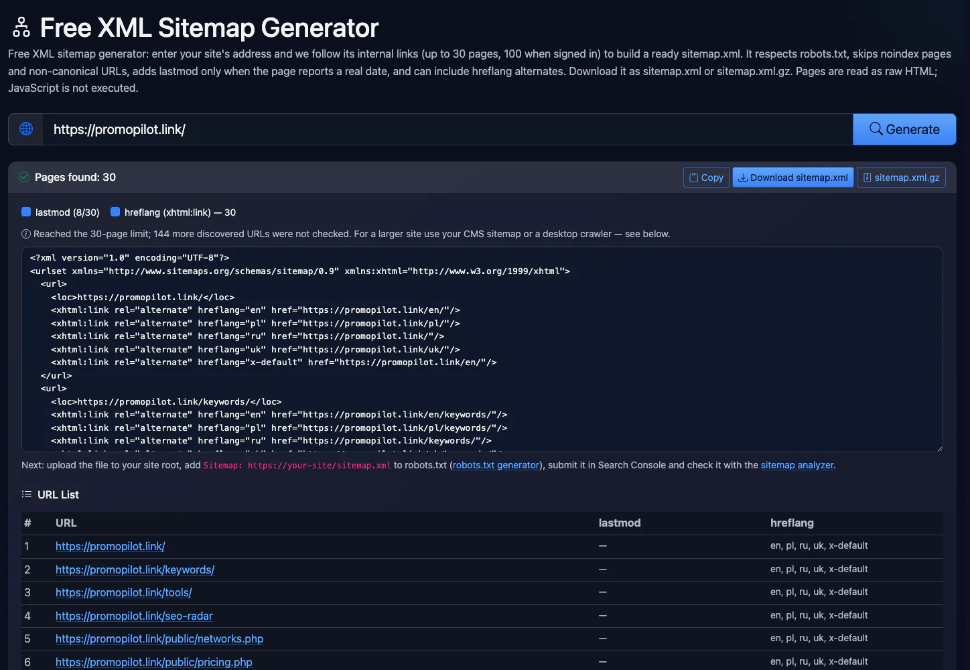Click the 'URL List' heading text
Screen dimensions: 970x670
click(58, 494)
